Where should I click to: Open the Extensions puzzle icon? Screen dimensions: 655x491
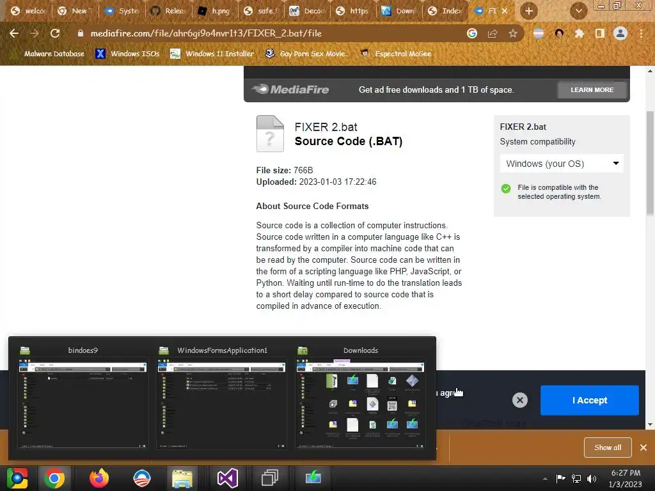pyautogui.click(x=579, y=33)
